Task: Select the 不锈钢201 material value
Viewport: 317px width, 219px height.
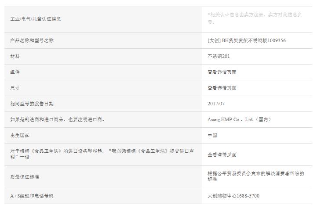Action: coord(219,56)
